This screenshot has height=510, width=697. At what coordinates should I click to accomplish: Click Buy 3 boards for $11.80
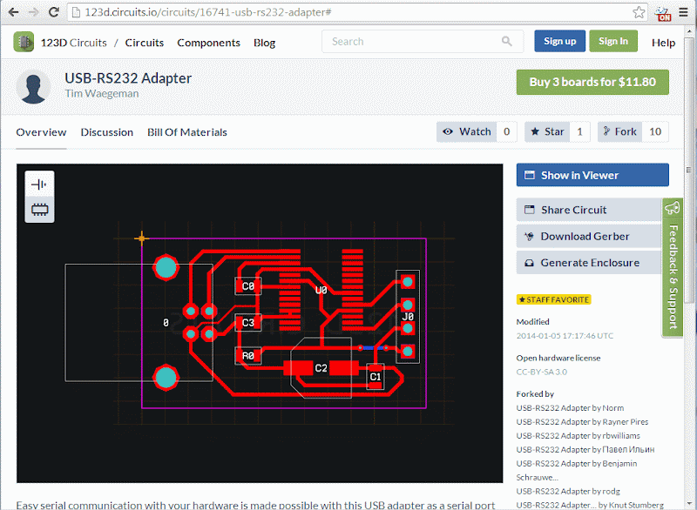coord(592,82)
